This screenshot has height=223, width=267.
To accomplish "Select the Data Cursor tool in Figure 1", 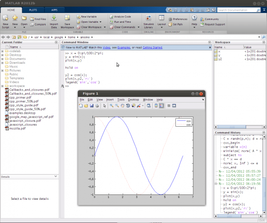I will [x=133, y=106].
